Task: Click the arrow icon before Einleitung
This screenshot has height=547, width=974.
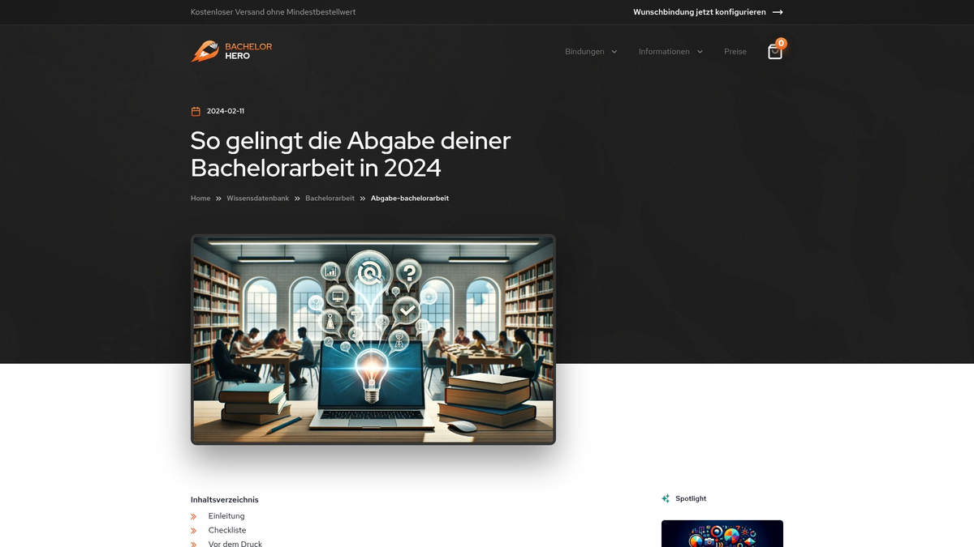Action: pos(193,515)
